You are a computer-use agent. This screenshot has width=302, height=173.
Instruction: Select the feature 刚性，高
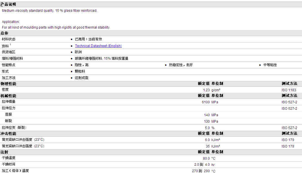pos(82,65)
